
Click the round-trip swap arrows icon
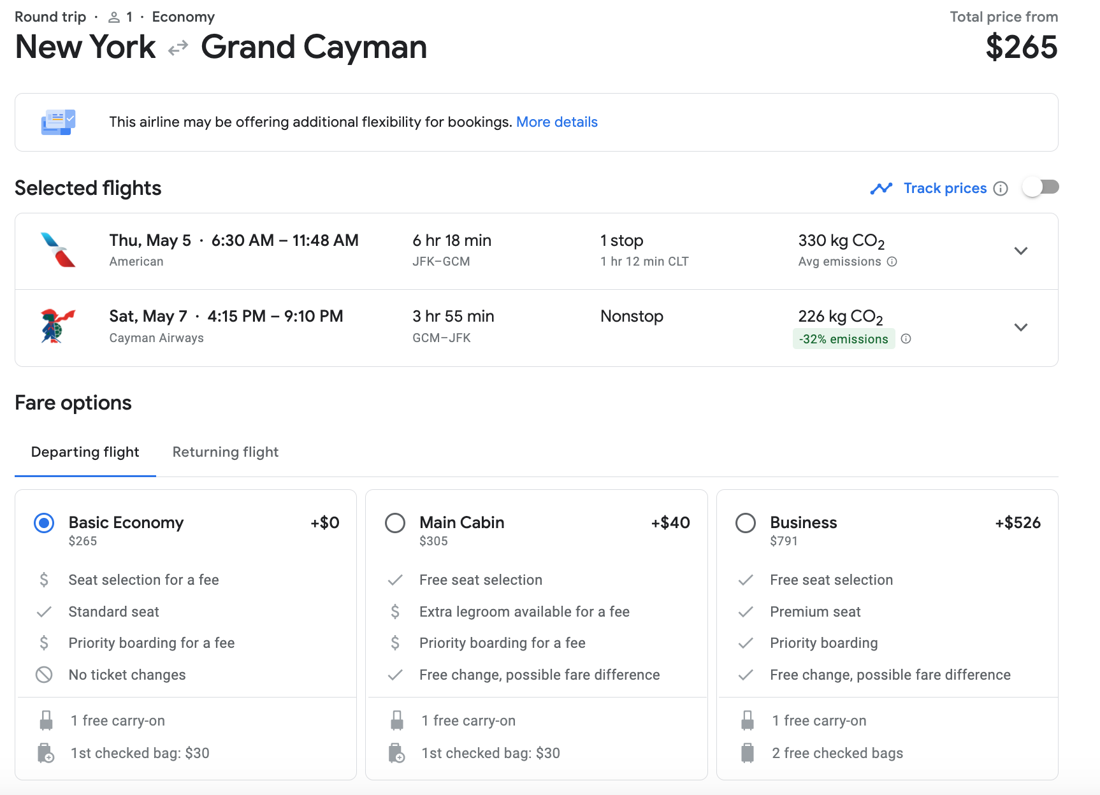178,48
